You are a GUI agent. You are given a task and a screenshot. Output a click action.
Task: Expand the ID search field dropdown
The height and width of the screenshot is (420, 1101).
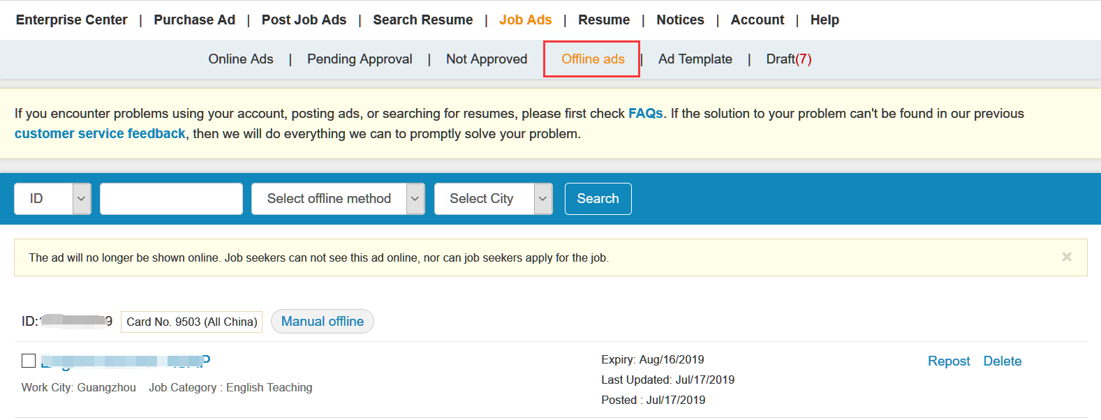point(52,198)
